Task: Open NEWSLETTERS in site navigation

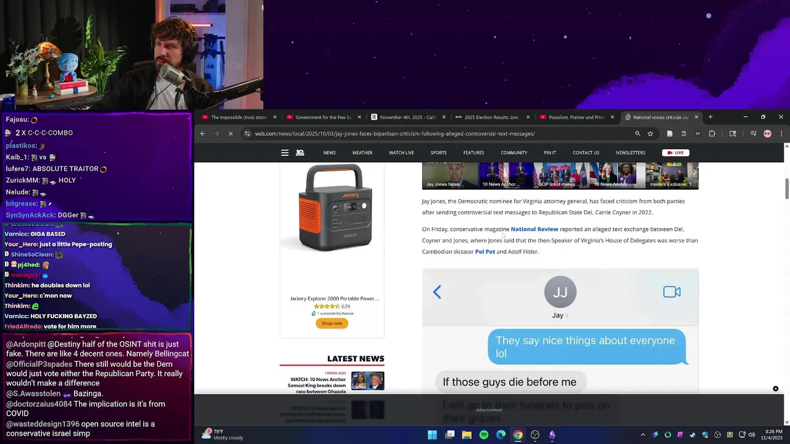Action: [630, 152]
